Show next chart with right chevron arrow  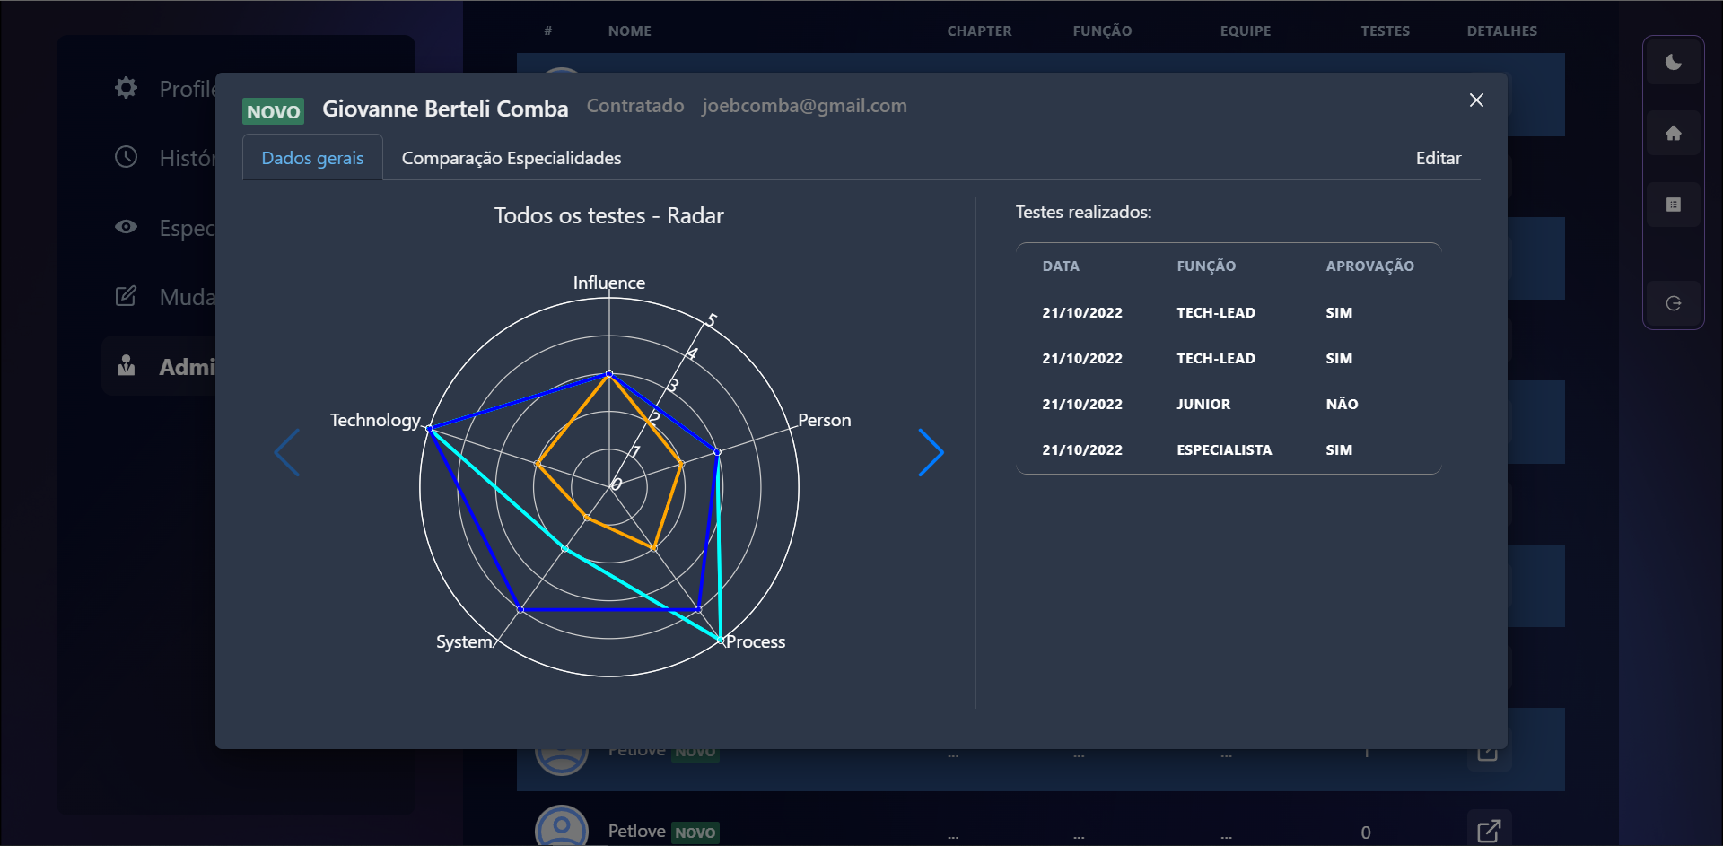point(931,453)
